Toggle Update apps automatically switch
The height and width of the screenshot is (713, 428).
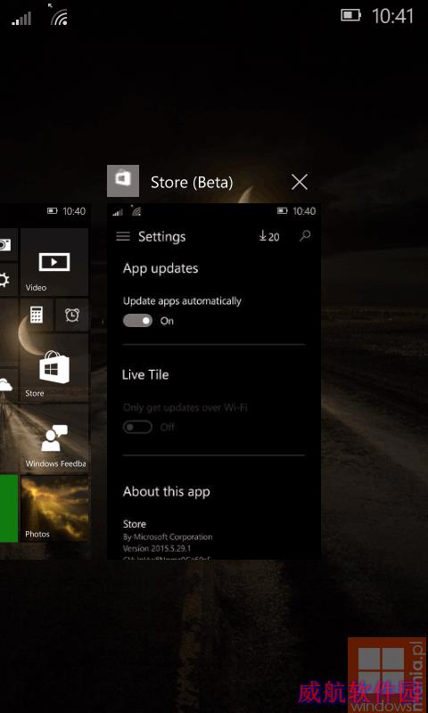[x=137, y=321]
